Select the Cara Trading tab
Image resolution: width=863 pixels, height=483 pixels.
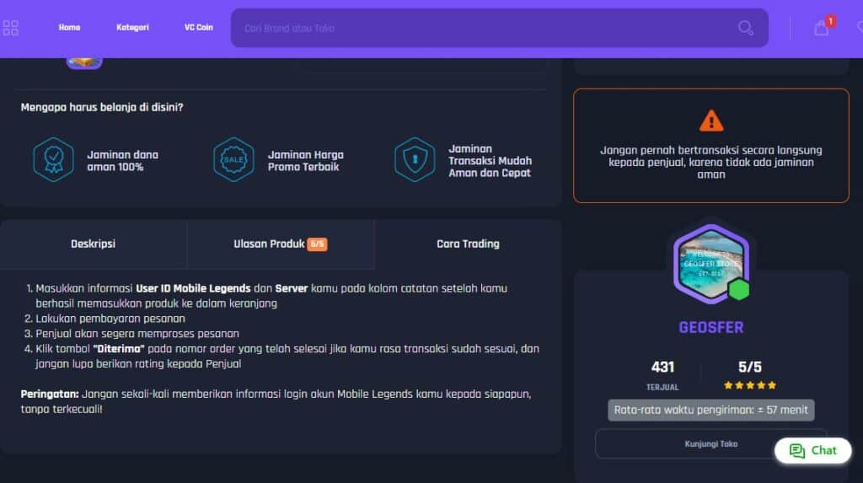tap(468, 244)
